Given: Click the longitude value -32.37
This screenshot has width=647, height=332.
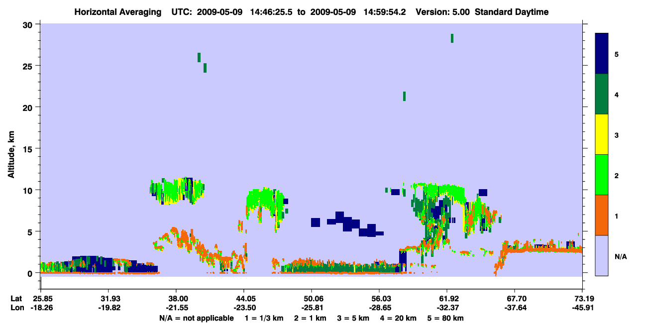Looking at the screenshot, I should [447, 308].
